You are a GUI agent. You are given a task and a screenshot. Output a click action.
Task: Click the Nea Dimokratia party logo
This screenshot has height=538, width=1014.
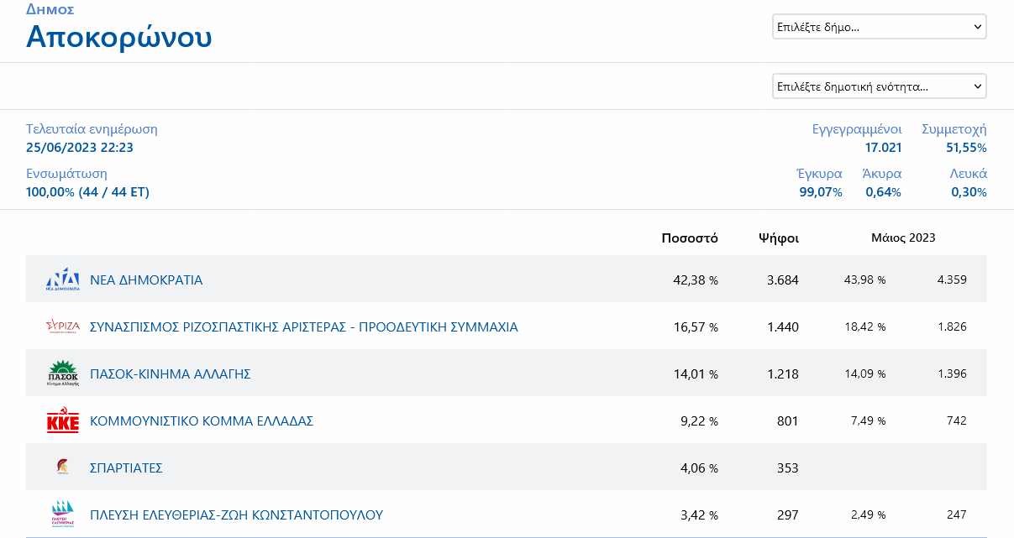click(62, 279)
